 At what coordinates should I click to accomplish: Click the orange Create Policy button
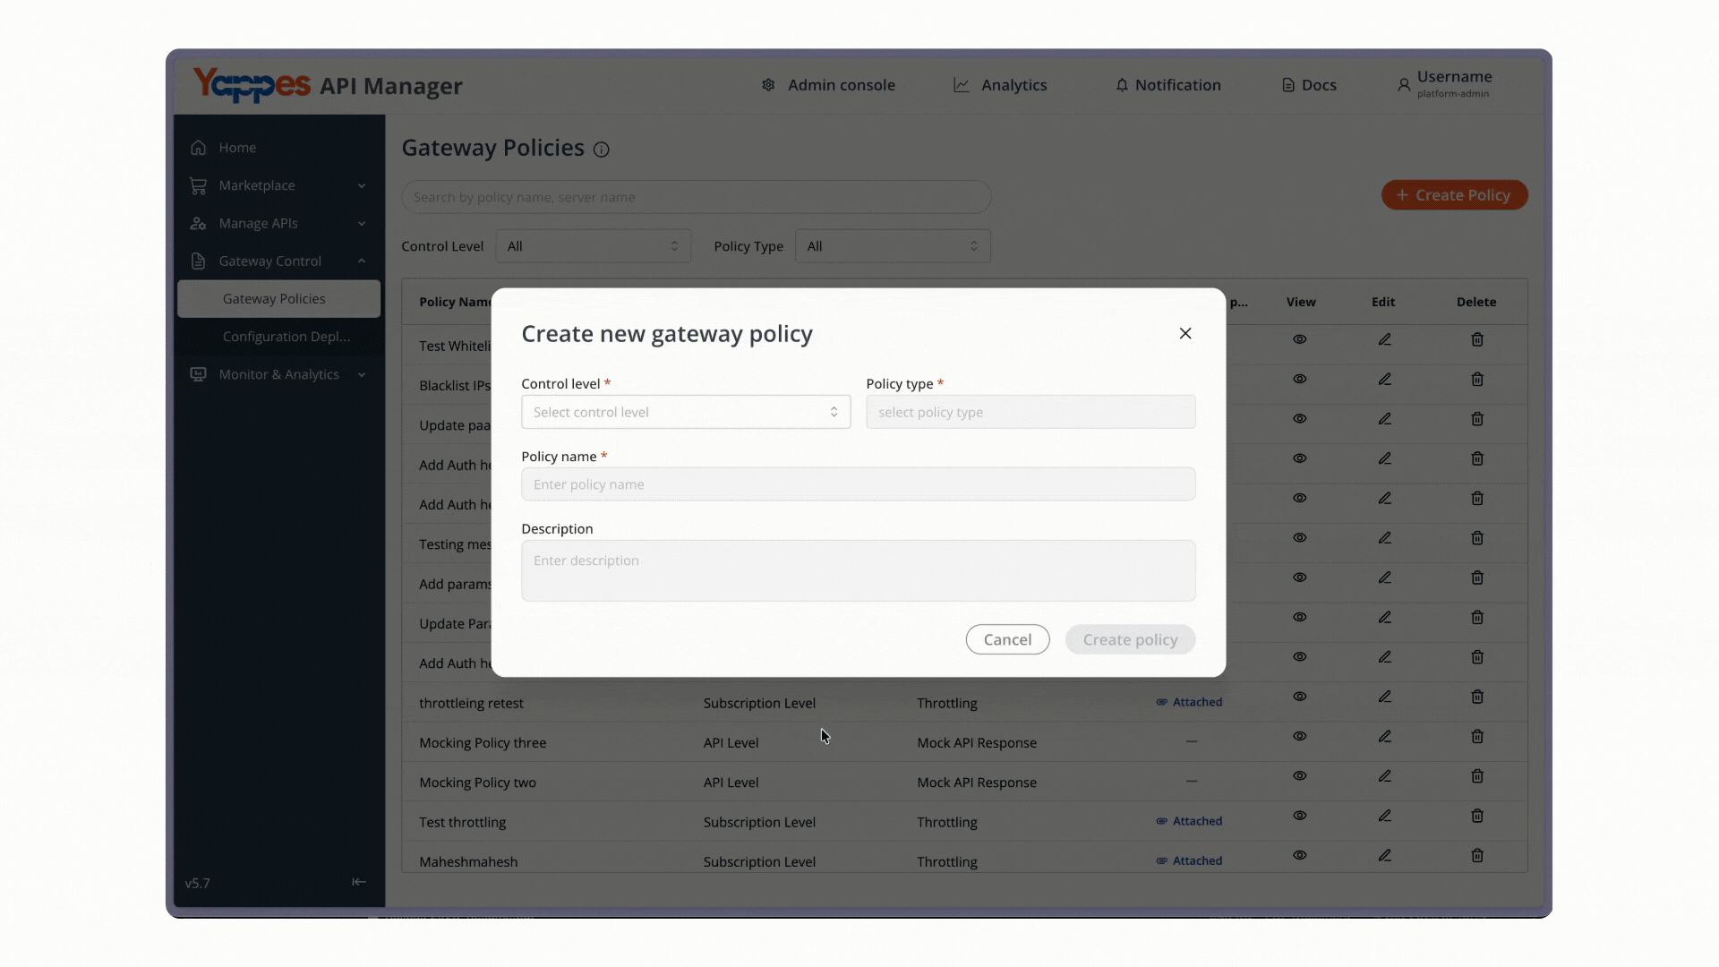pyautogui.click(x=1454, y=195)
